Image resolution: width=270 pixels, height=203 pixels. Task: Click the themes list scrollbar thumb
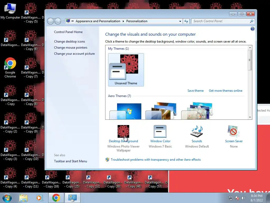pyautogui.click(x=250, y=60)
